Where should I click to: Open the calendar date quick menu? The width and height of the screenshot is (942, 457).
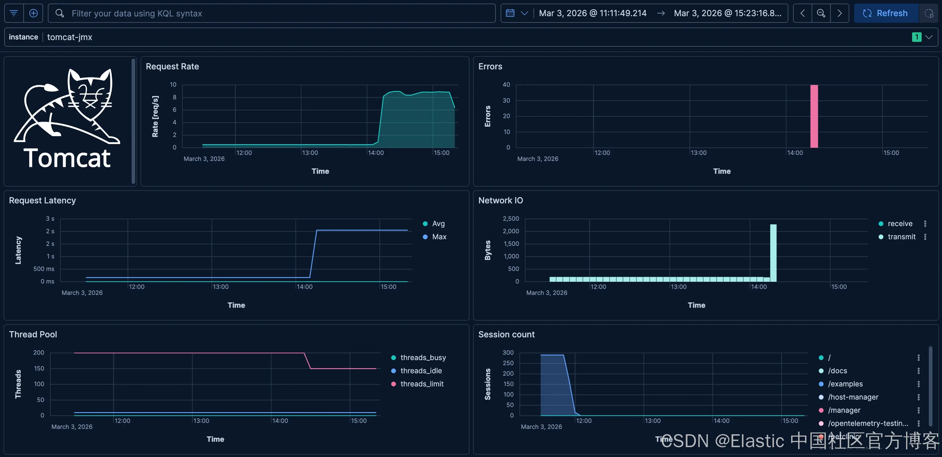(510, 13)
